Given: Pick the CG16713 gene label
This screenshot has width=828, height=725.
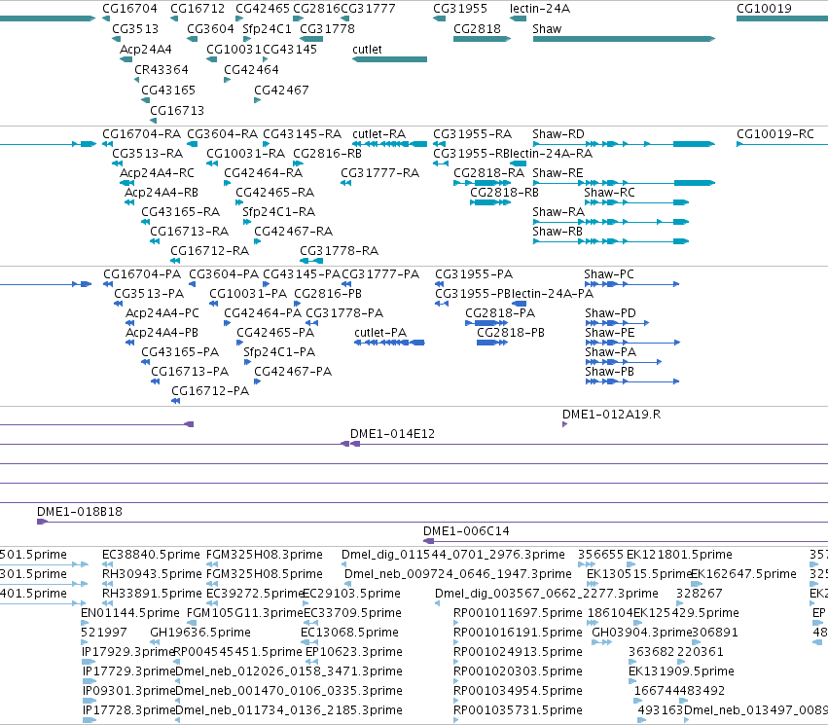Looking at the screenshot, I should pyautogui.click(x=177, y=111).
